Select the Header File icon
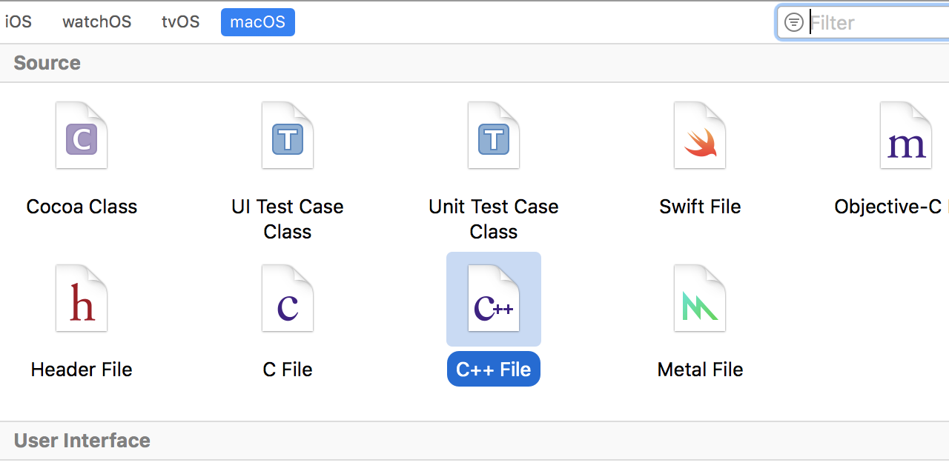 coord(82,300)
